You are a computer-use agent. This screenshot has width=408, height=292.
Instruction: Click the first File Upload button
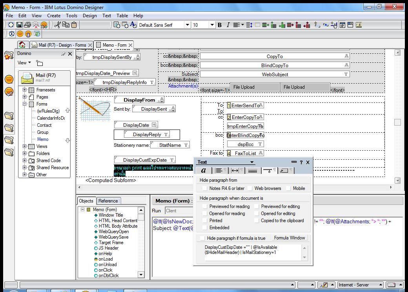(x=255, y=87)
